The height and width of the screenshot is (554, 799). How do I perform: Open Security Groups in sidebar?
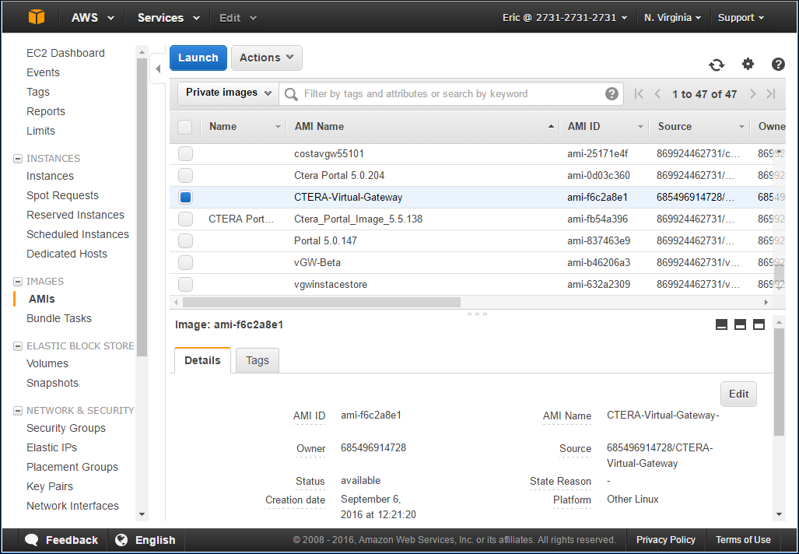coord(66,428)
